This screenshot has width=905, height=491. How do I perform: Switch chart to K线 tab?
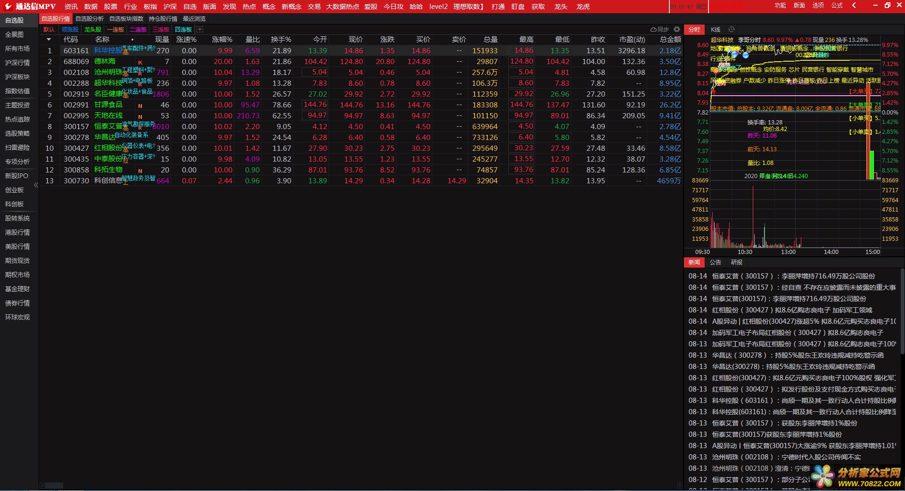[716, 29]
